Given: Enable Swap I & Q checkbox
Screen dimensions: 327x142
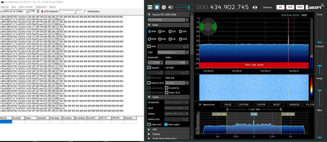Looking at the screenshot, I should click(167, 92).
